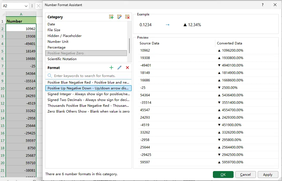
Task: Select the Positive Up Negative Down format
Action: [88, 88]
